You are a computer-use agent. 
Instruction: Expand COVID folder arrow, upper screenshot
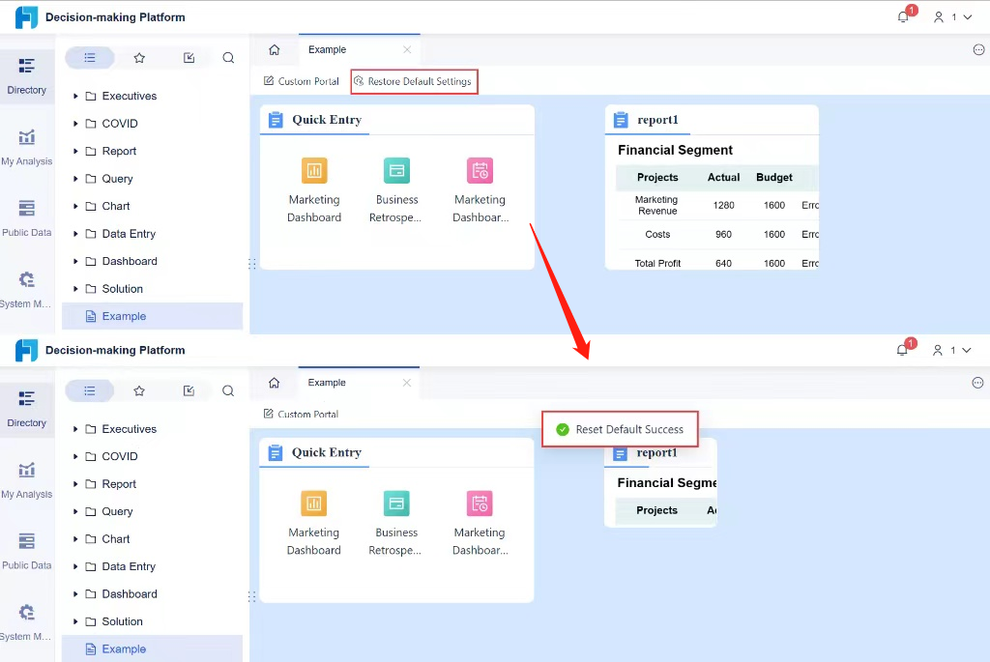[x=75, y=124]
